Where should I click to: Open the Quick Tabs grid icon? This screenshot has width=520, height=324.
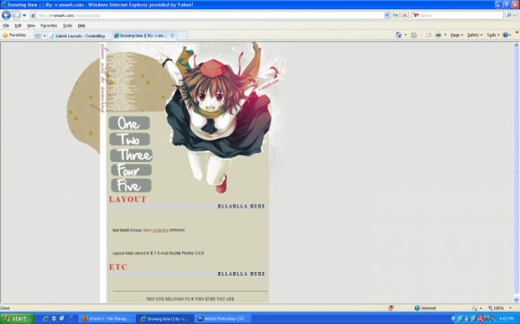pos(38,36)
